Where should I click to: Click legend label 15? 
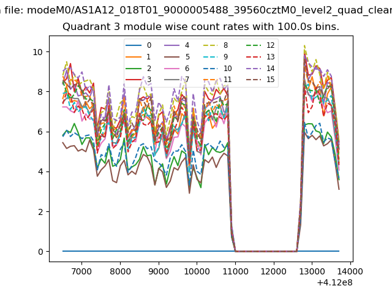(x=269, y=80)
